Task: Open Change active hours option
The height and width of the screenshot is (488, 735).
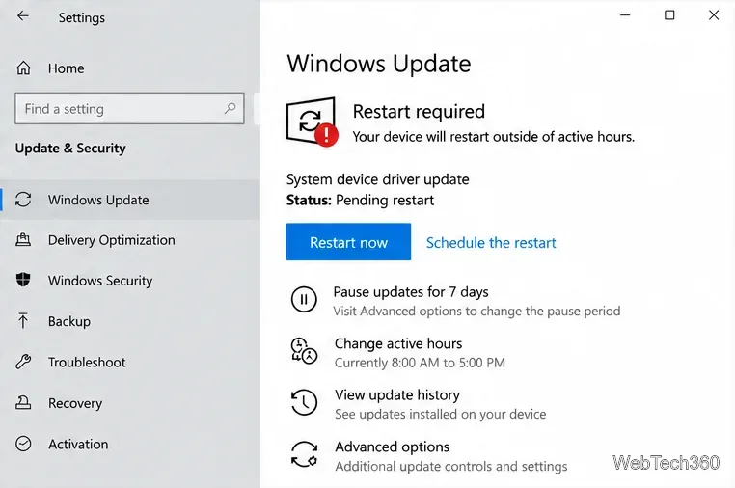Action: pos(398,343)
